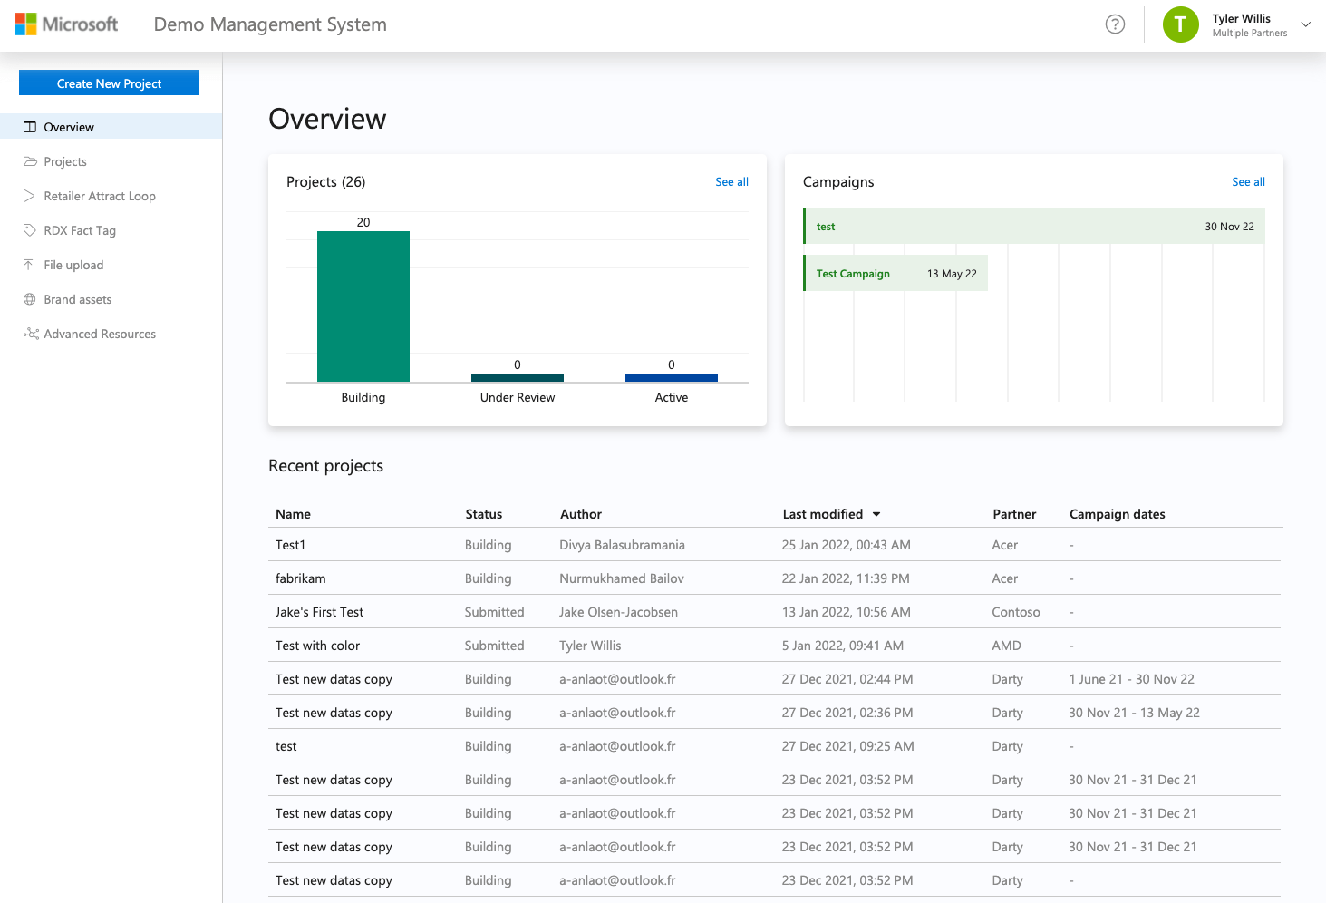Screen dimensions: 1326x903
Task: Open the fabrikam project row
Action: click(301, 578)
